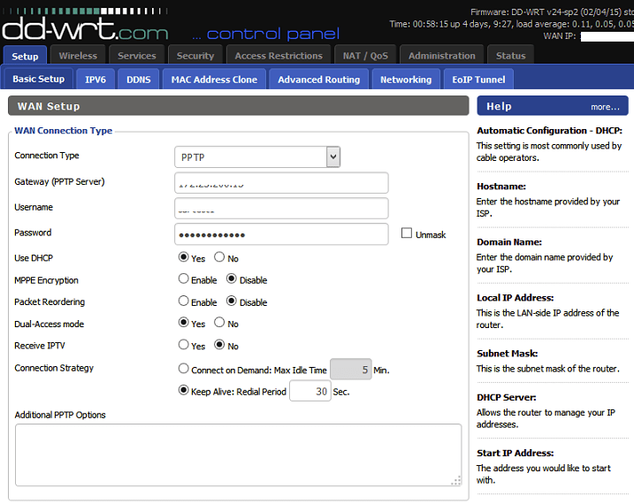Click the Start IP Address help heading
This screenshot has width=634, height=504.
coord(516,453)
